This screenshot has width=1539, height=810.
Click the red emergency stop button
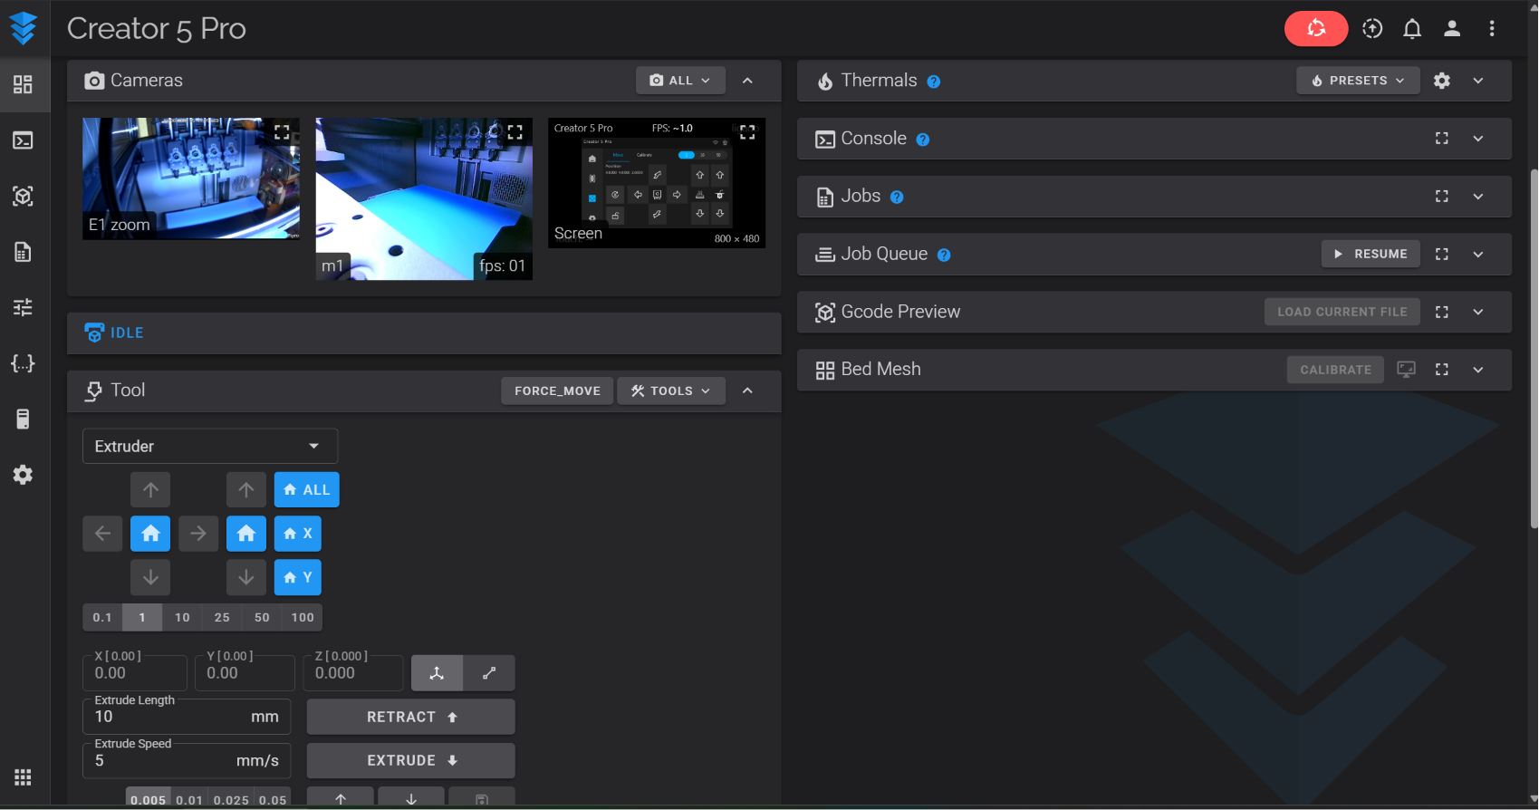(1315, 29)
